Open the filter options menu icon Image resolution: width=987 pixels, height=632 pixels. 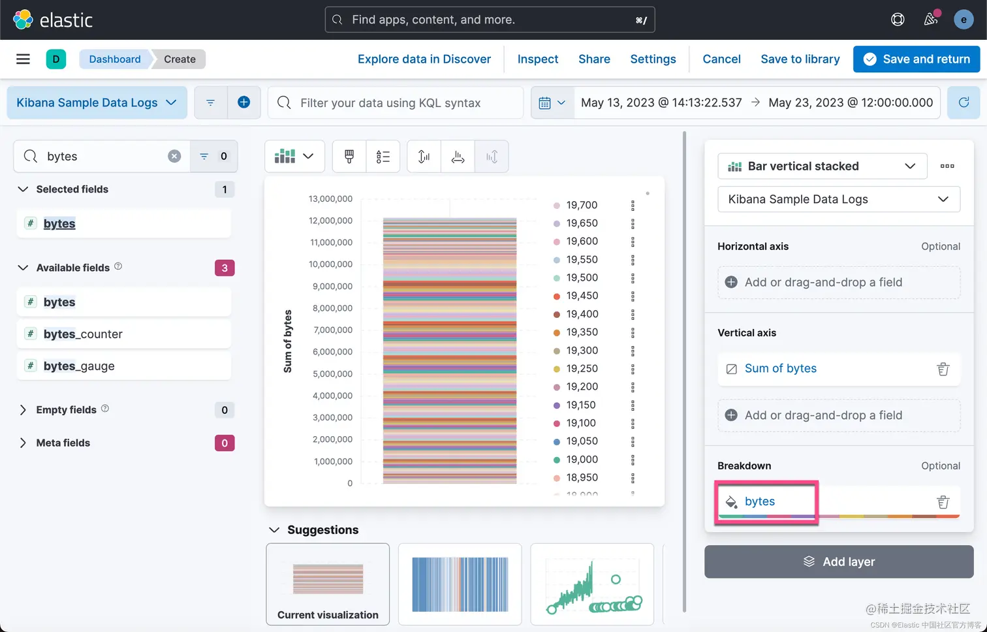[210, 103]
